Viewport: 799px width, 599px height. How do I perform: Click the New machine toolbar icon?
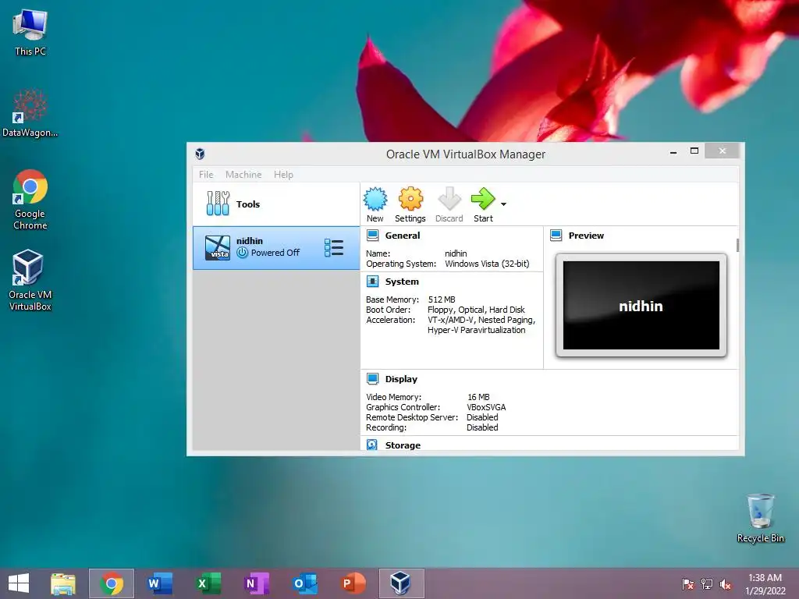point(375,199)
